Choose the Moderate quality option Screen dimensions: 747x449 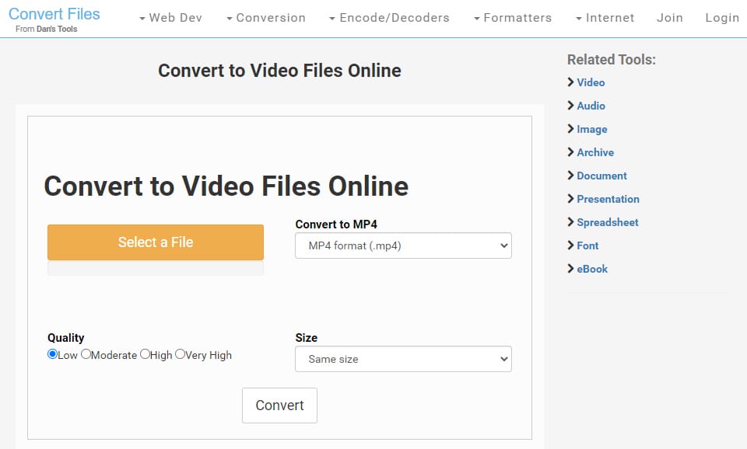click(x=86, y=354)
